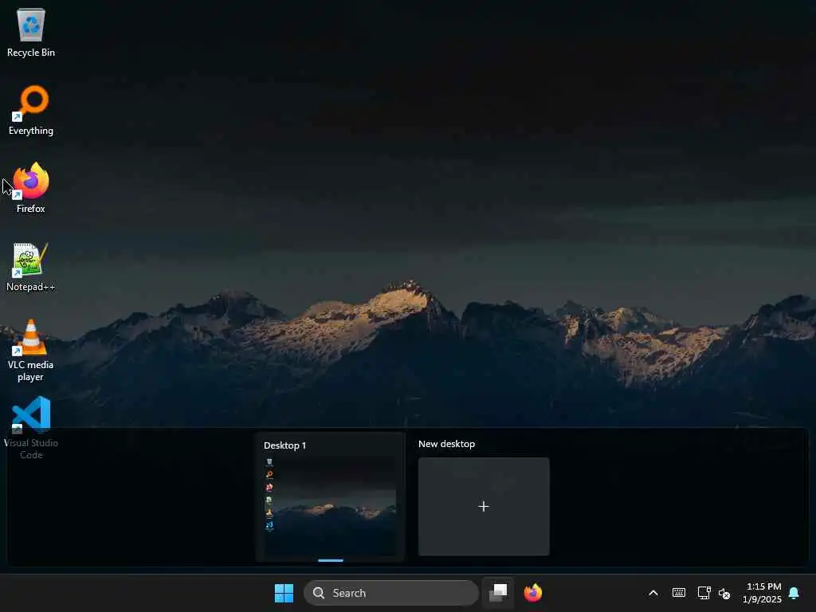
Task: Click the muted volume tray icon
Action: (x=724, y=593)
